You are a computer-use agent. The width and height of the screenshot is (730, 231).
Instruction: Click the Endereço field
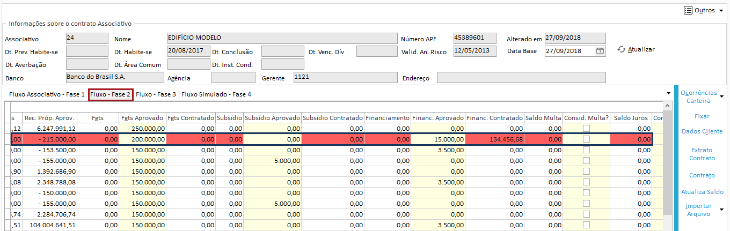point(522,78)
